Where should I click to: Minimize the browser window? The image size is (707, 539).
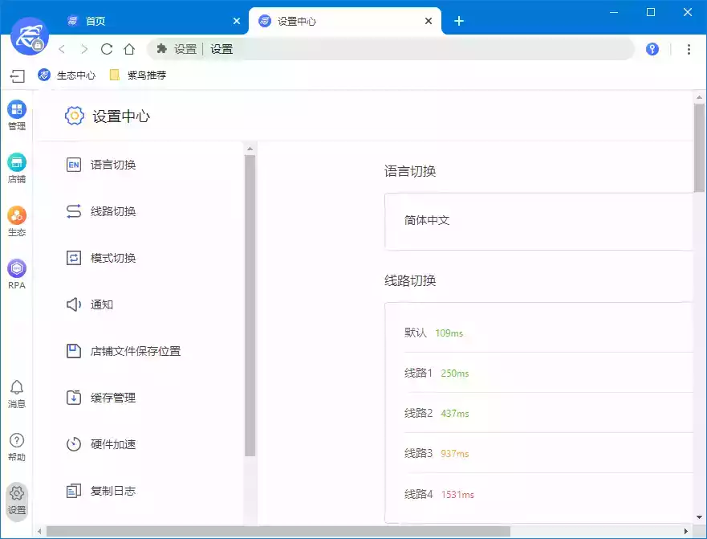coord(614,12)
